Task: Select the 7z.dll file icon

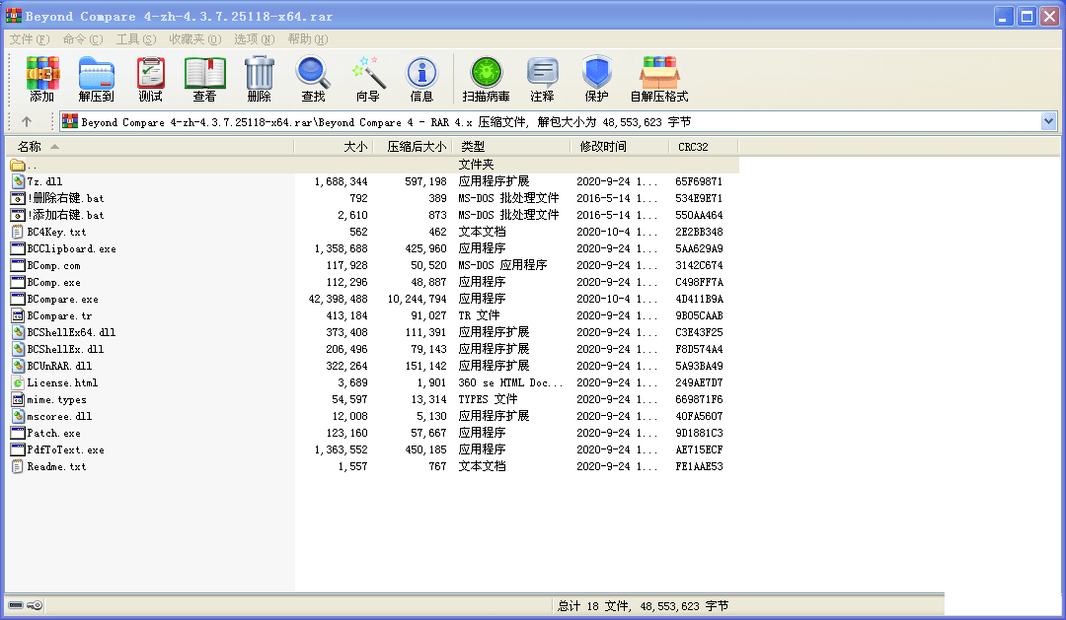Action: pyautogui.click(x=18, y=181)
